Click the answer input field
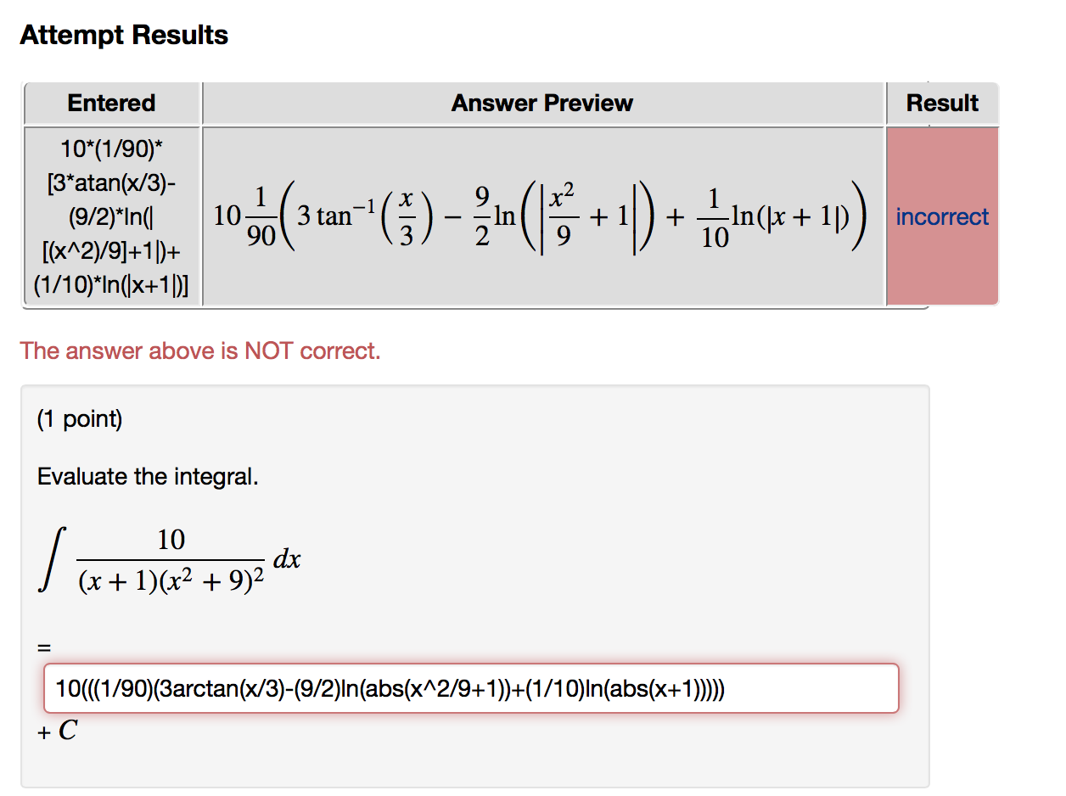This screenshot has width=1066, height=796. [x=471, y=689]
